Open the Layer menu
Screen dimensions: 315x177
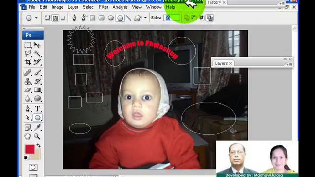point(73,7)
